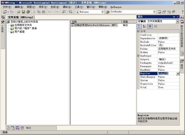Click the Save All toolbar icon
Screen dimensions: 185x135
28,12
